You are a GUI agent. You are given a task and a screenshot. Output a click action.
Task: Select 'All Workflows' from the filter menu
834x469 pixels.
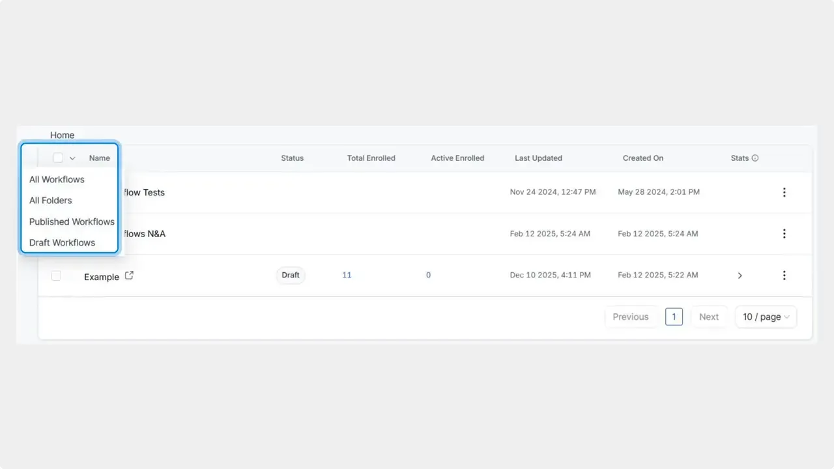[x=57, y=179]
